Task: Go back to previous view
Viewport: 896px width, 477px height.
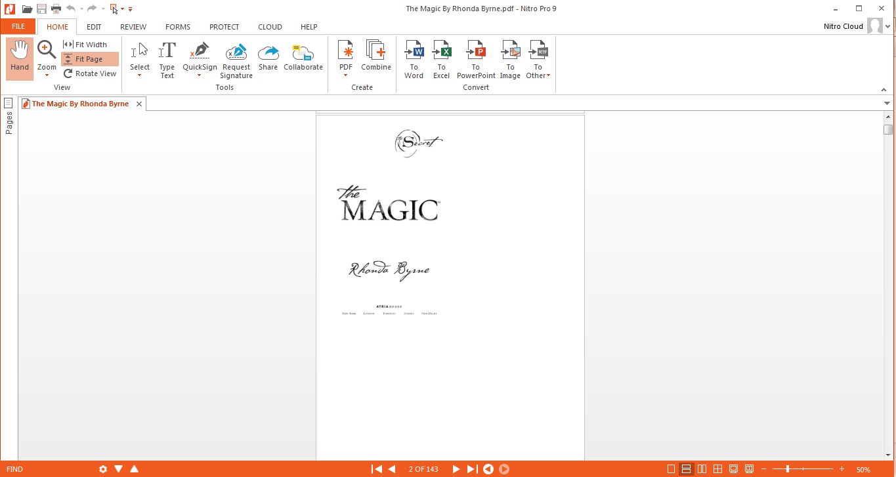Action: tap(488, 469)
